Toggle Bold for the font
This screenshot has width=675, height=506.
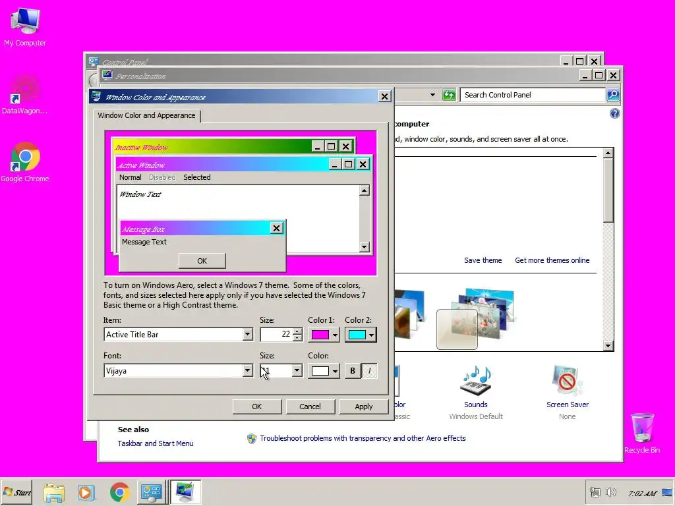pyautogui.click(x=353, y=371)
